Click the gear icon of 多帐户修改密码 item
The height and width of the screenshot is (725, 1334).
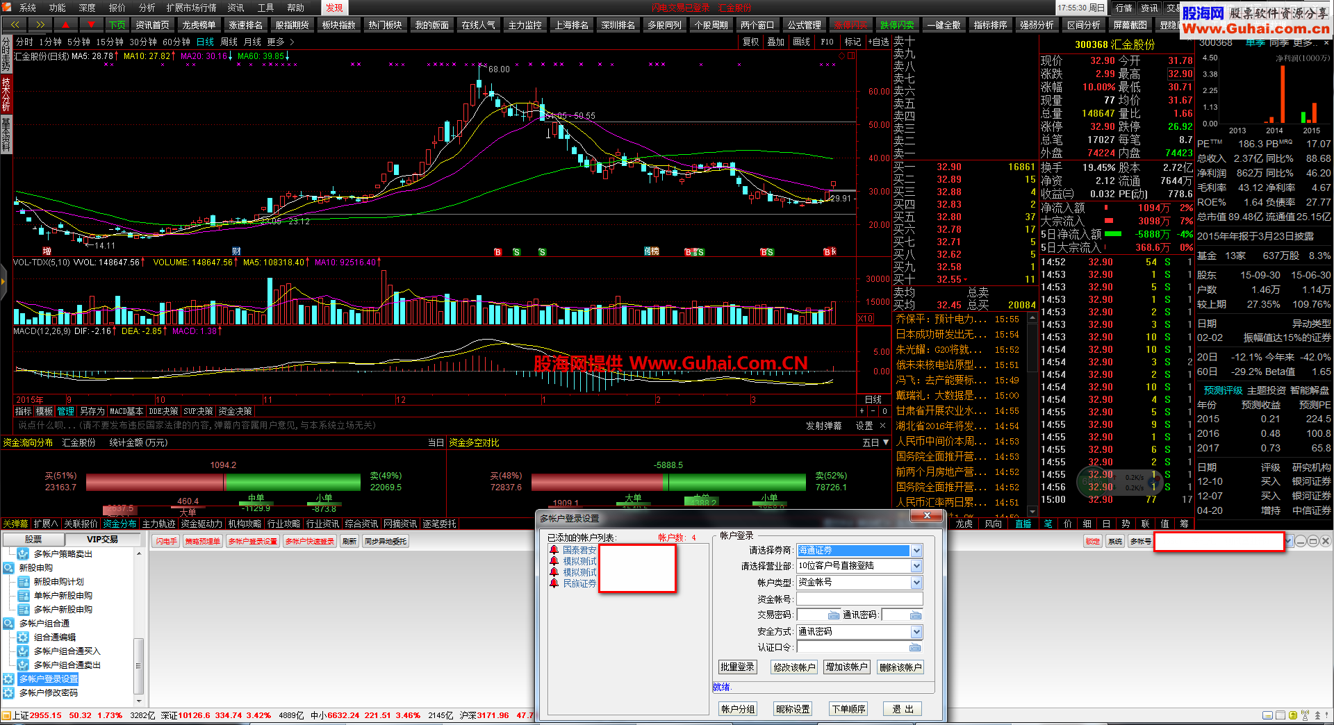coord(8,693)
